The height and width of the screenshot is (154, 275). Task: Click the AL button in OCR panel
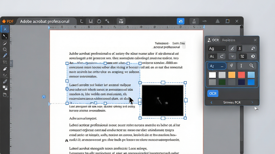point(212,56)
